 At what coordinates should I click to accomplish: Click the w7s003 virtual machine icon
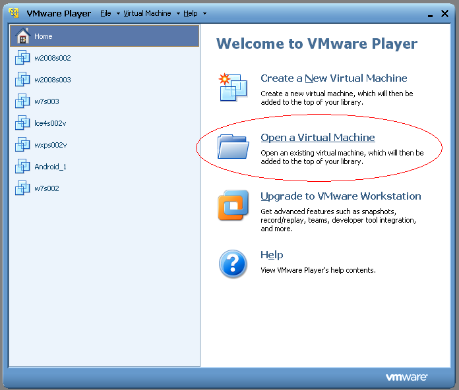(22, 101)
